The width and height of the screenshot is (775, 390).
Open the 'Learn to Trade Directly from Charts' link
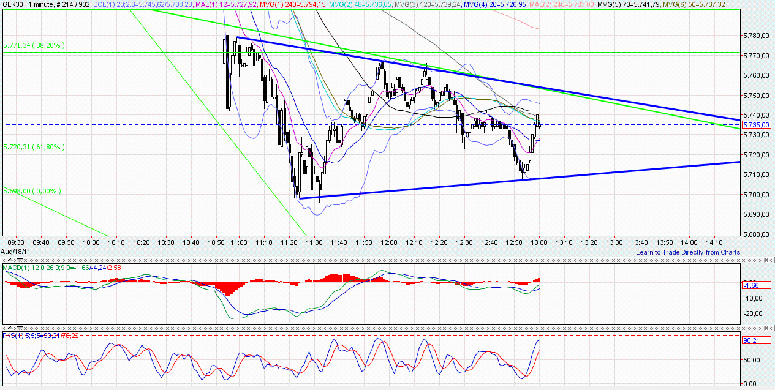click(x=688, y=252)
